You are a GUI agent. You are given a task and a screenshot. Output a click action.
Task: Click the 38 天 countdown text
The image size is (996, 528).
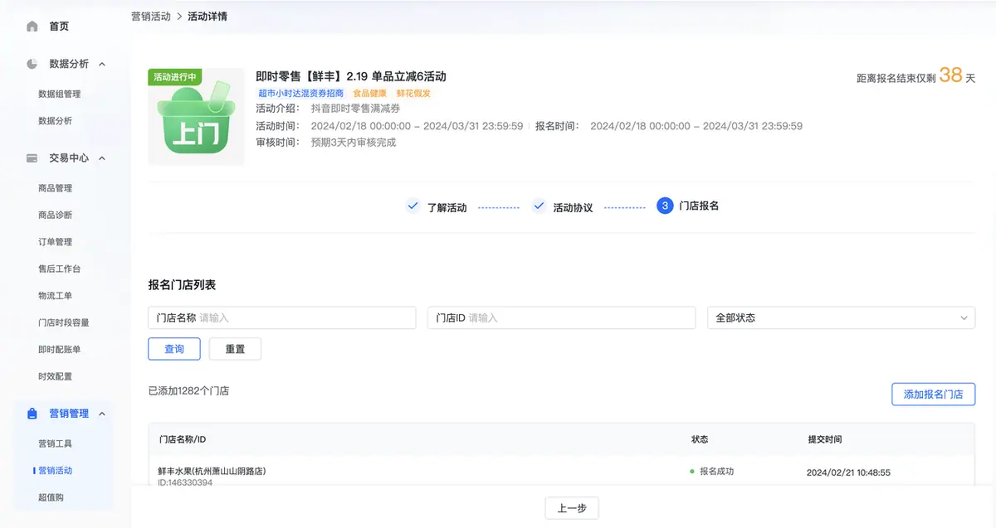(x=957, y=75)
